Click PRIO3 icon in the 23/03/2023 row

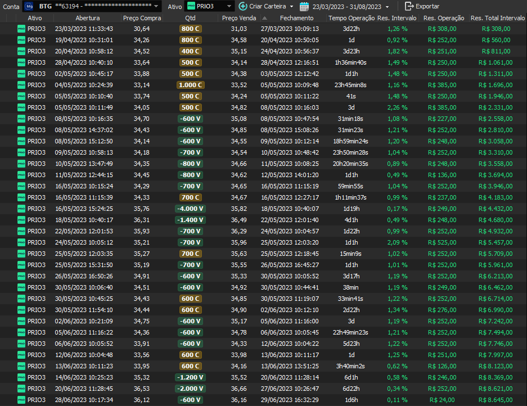tap(21, 29)
